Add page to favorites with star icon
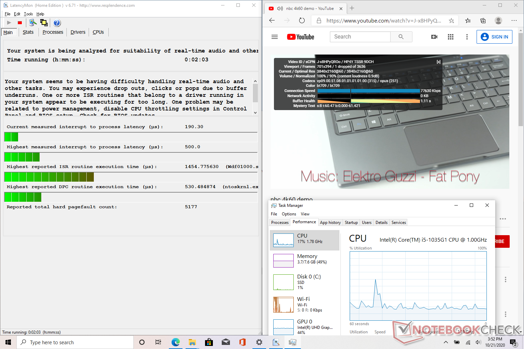524x349 pixels. coord(451,21)
